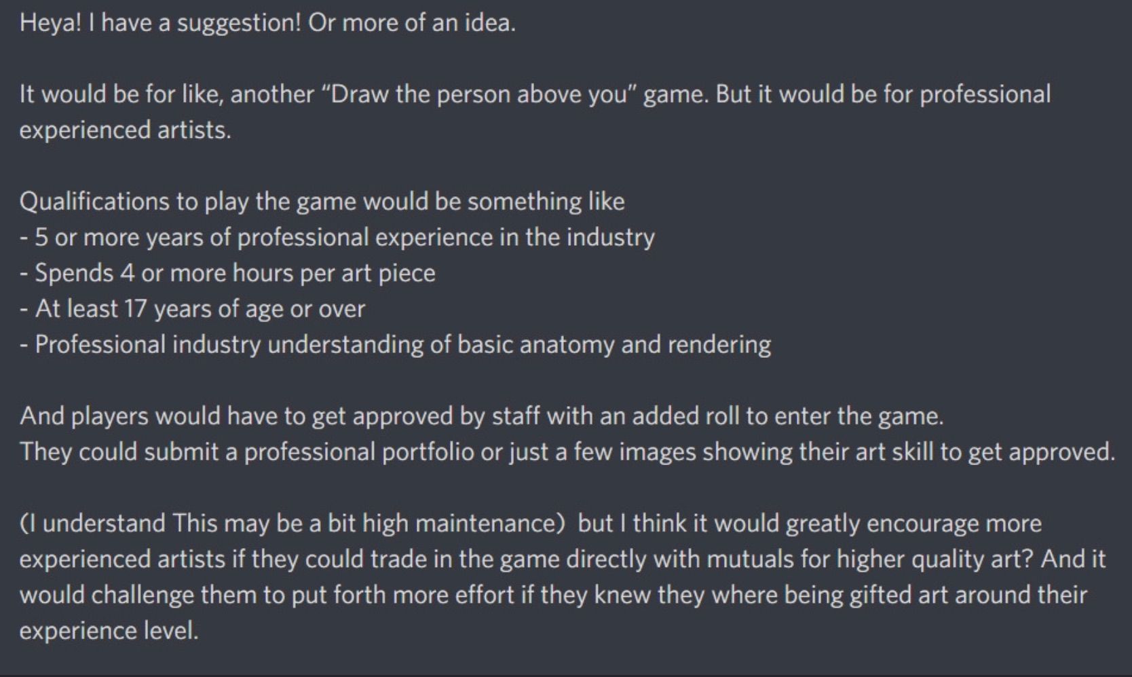Click the word "industry" ending the first bullet
Viewport: 1132px width, 677px height.
click(x=610, y=237)
